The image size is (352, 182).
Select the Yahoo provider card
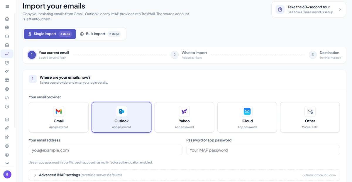(x=184, y=117)
